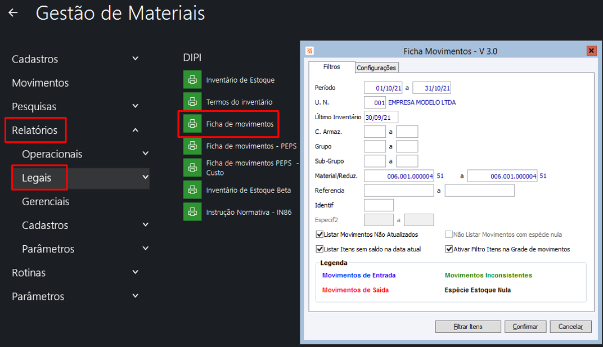The image size is (603, 347).
Task: Click the second Referencia input field
Action: point(480,191)
